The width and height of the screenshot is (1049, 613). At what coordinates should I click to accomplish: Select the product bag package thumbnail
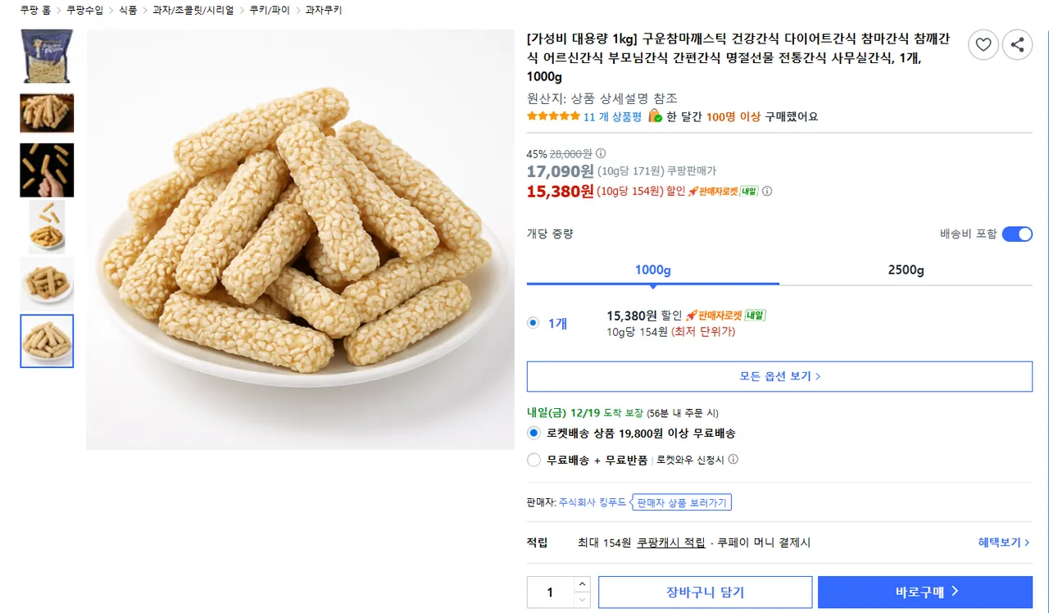[47, 57]
